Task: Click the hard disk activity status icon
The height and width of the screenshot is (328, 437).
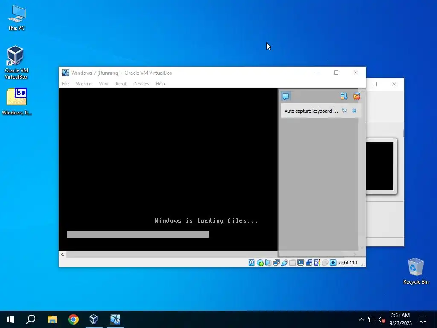Action: point(252,263)
